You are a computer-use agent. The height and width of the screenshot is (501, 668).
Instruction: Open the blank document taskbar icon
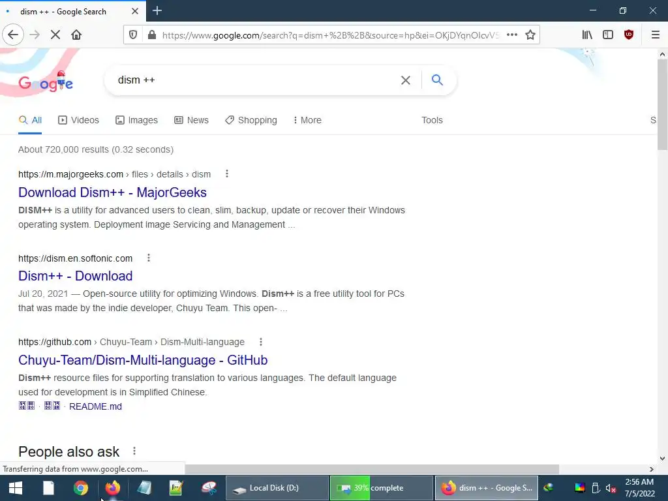(x=48, y=488)
